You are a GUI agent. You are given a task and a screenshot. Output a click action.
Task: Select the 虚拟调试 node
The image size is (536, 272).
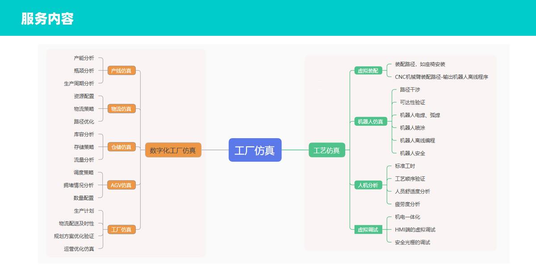pos(368,229)
